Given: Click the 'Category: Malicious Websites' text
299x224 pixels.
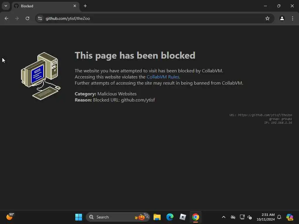Looking at the screenshot, I should pyautogui.click(x=106, y=94).
